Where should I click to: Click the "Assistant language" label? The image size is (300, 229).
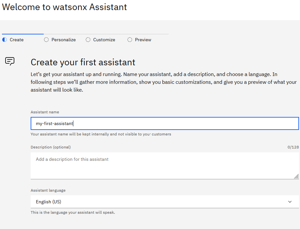pos(48,190)
